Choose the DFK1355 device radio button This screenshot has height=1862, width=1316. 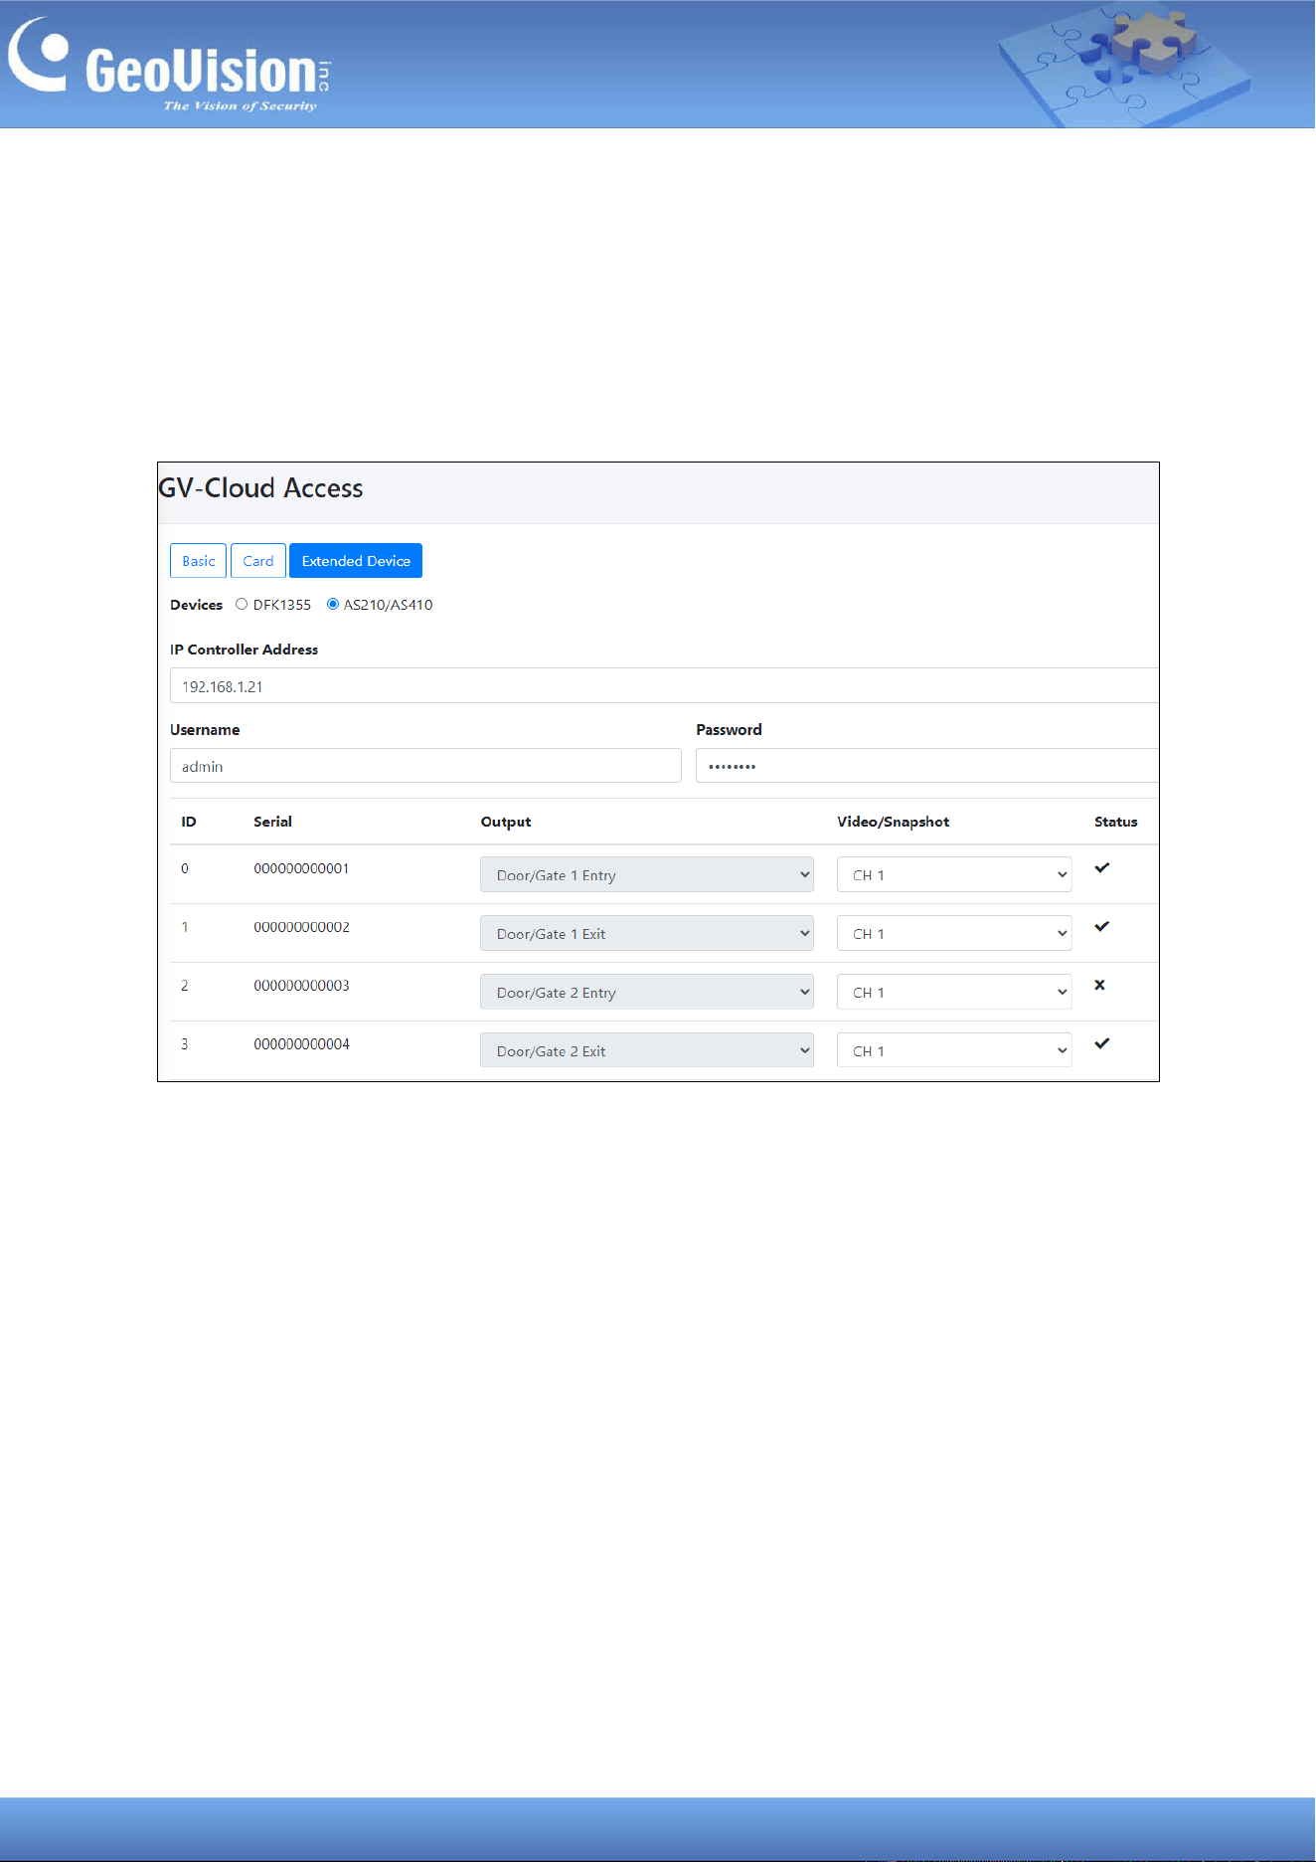(242, 604)
